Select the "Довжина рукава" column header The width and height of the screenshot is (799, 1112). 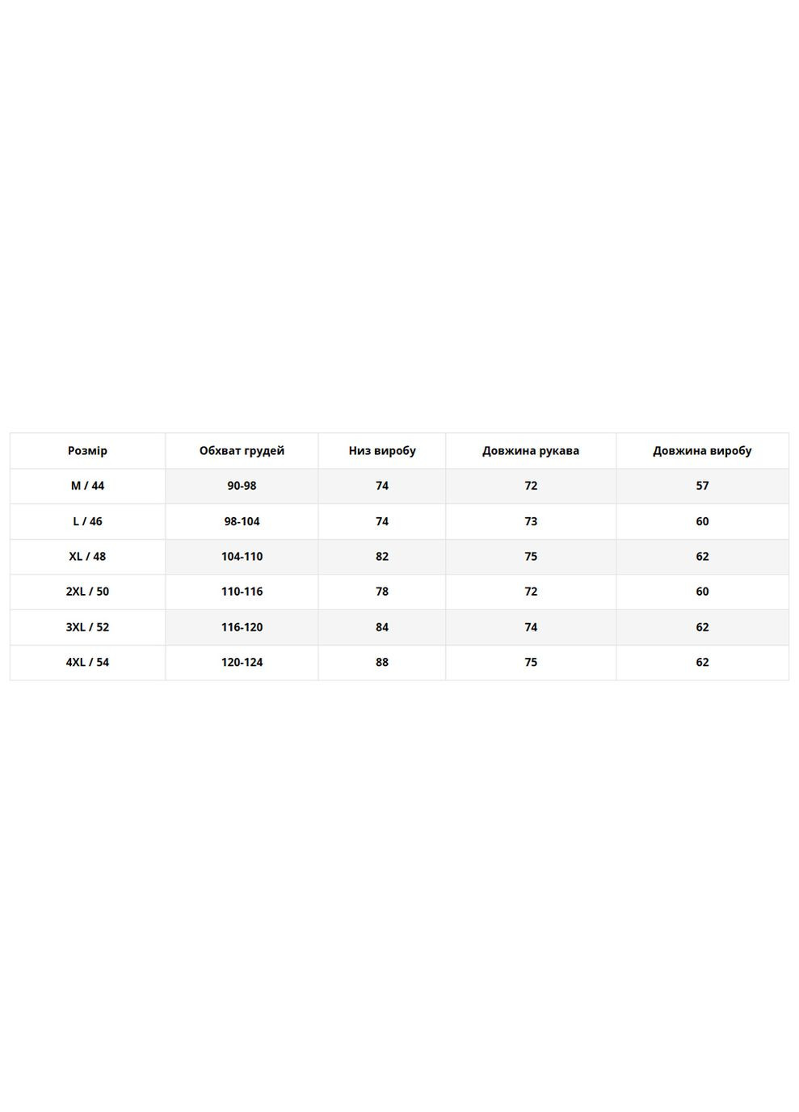pos(531,451)
